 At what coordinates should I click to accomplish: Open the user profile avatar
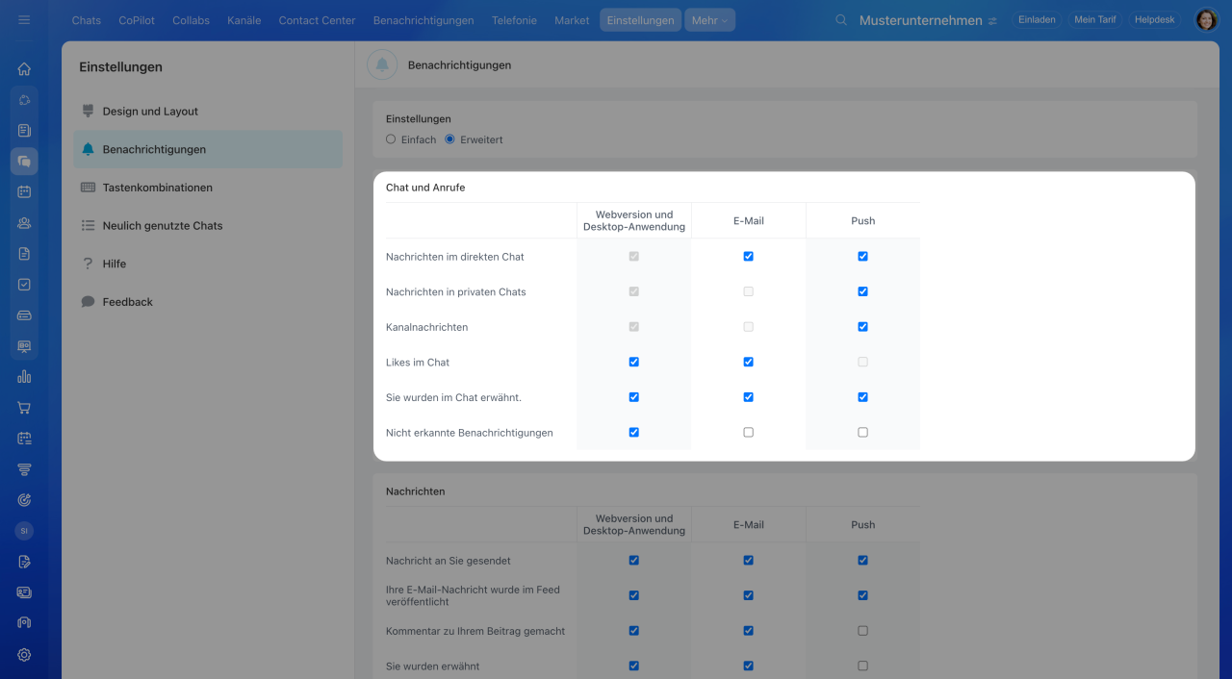tap(1206, 19)
